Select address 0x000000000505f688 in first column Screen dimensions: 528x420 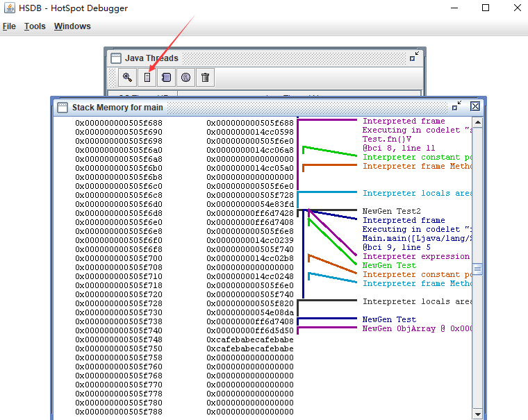(x=119, y=123)
